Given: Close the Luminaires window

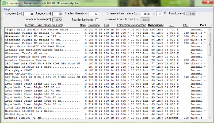Looking at the screenshot, I should 208,2.
